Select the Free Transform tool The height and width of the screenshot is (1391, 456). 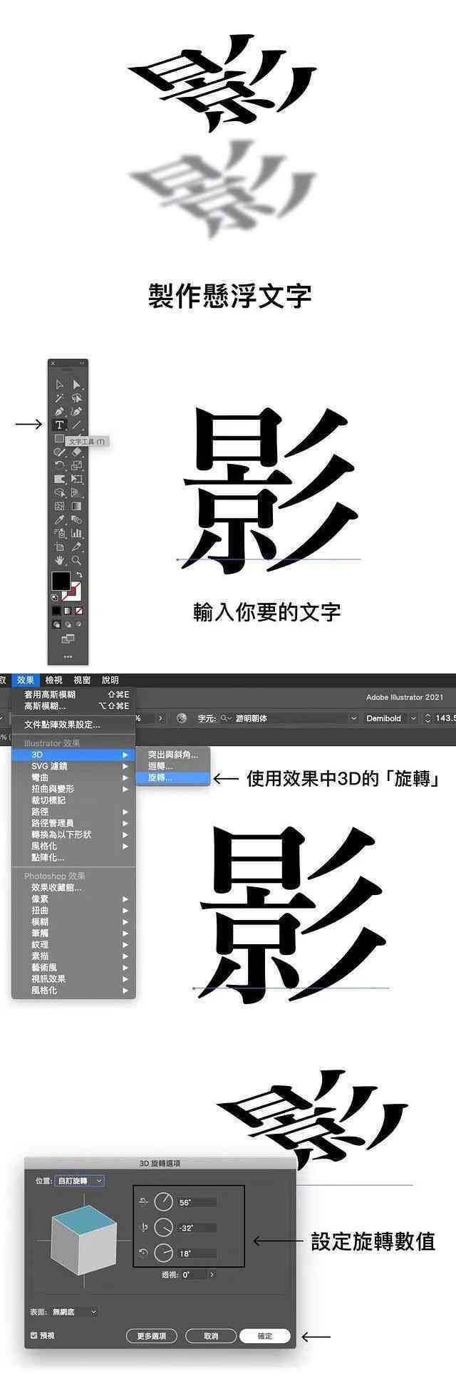pos(76,478)
